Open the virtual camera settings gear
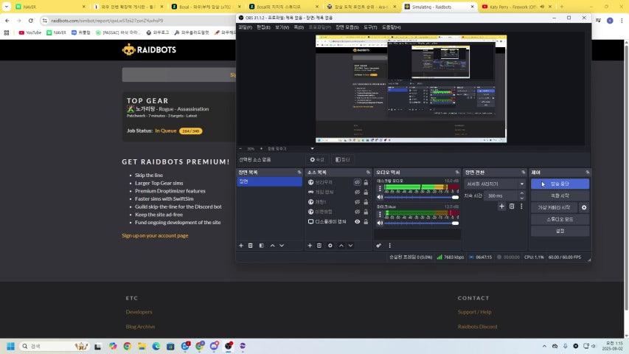The width and height of the screenshot is (629, 354). (x=584, y=207)
